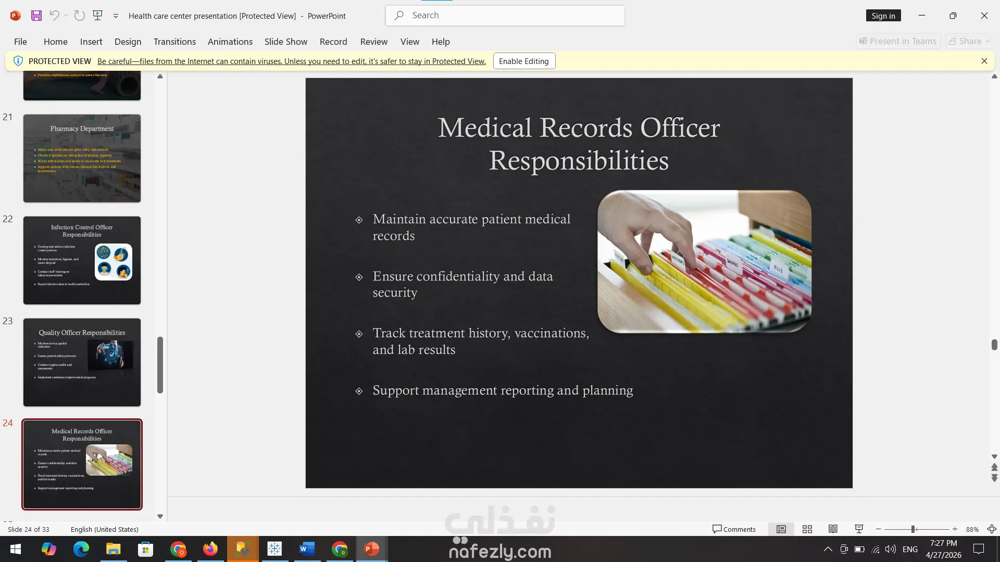Click the Redo icon in title bar
Viewport: 1000px width, 562px height.
pyautogui.click(x=79, y=16)
